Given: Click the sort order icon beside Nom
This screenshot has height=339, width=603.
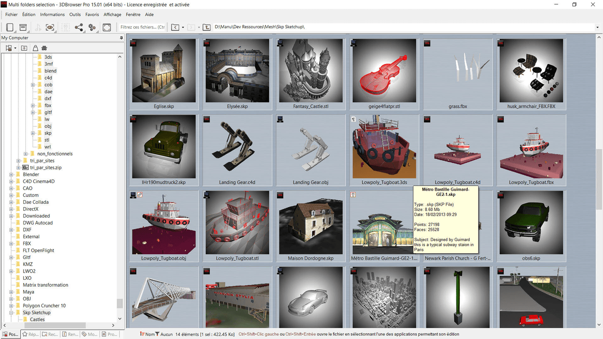Looking at the screenshot, I should (142, 334).
